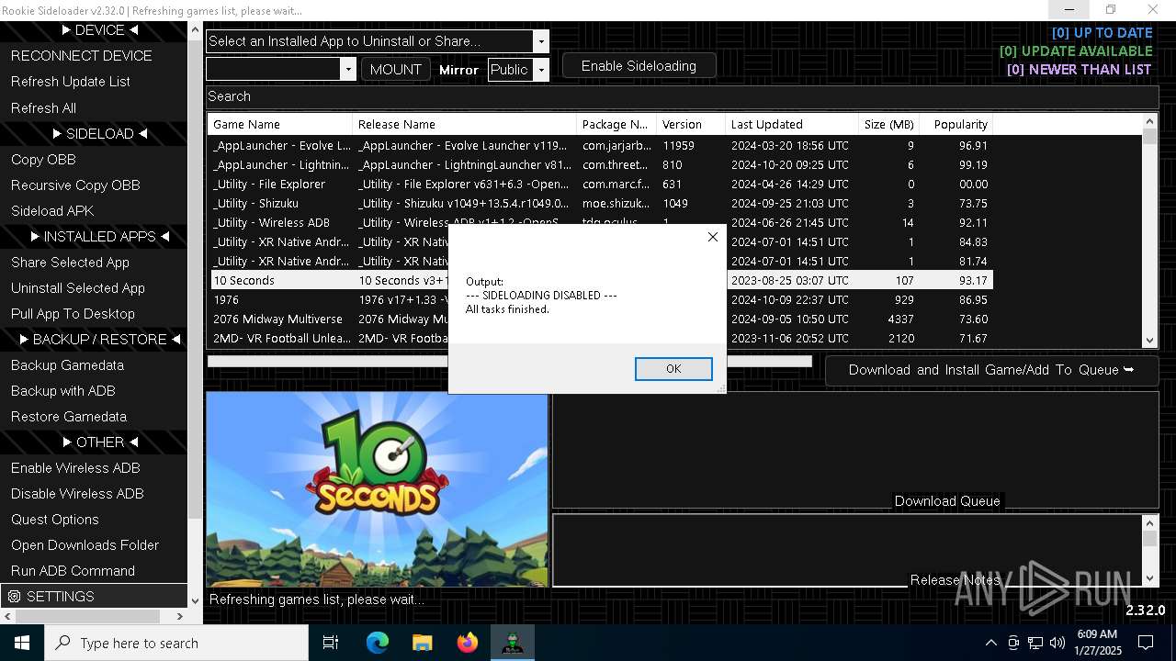Select the 2076 Midway Multiverse row
Viewport: 1176px width, 661px height.
point(601,319)
